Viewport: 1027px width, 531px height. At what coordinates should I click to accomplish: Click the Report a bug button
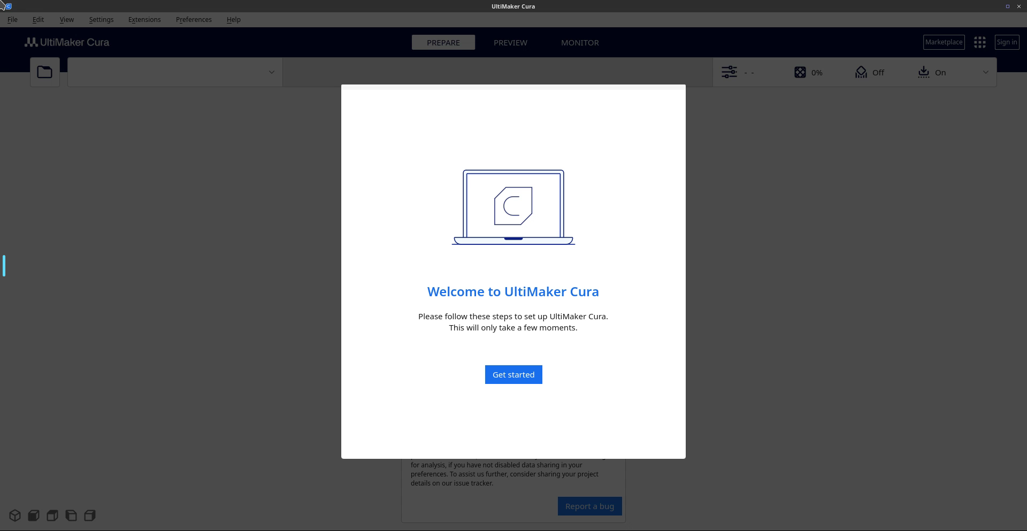point(589,506)
